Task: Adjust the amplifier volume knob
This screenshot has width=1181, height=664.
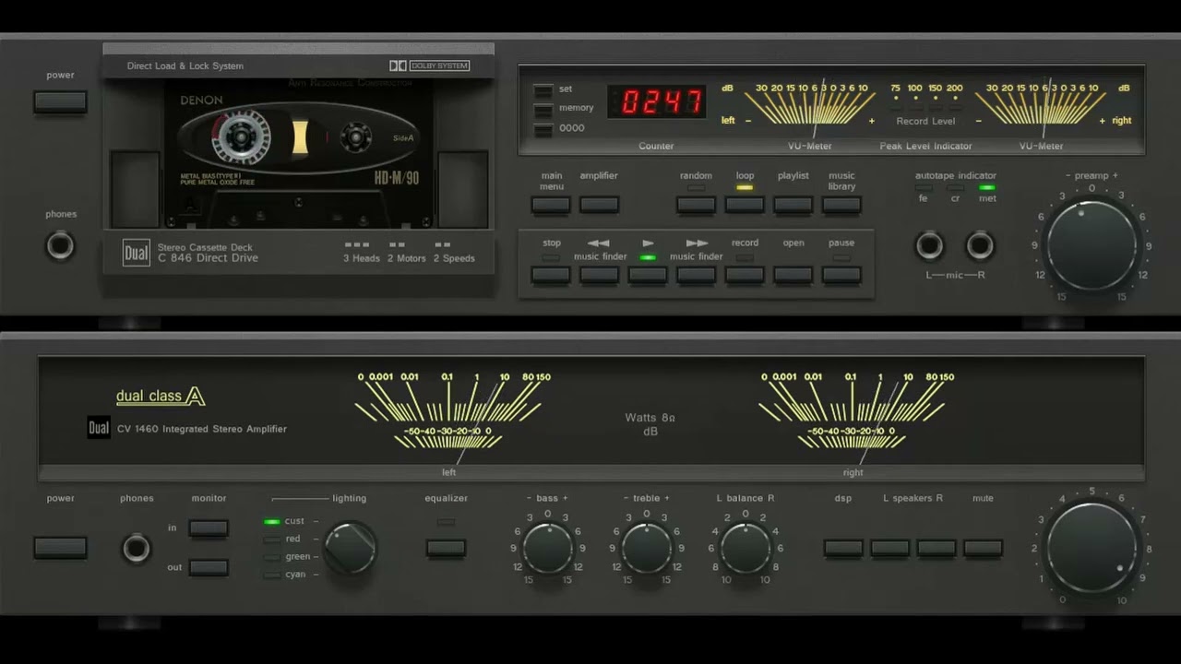Action: 1092,549
